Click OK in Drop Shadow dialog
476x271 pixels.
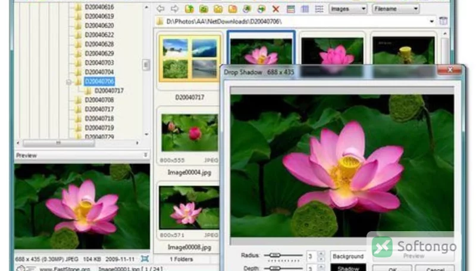392,268
